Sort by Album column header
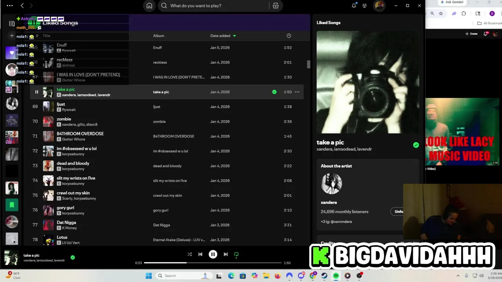The height and width of the screenshot is (282, 502). 158,36
